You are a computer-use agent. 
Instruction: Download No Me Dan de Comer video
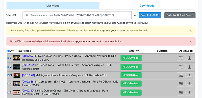click(189, 92)
